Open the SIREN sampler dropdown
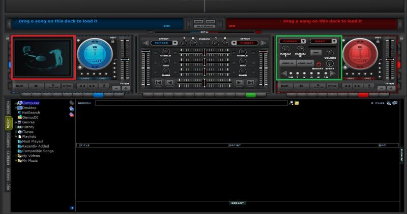The image size is (407, 214). 322,41
